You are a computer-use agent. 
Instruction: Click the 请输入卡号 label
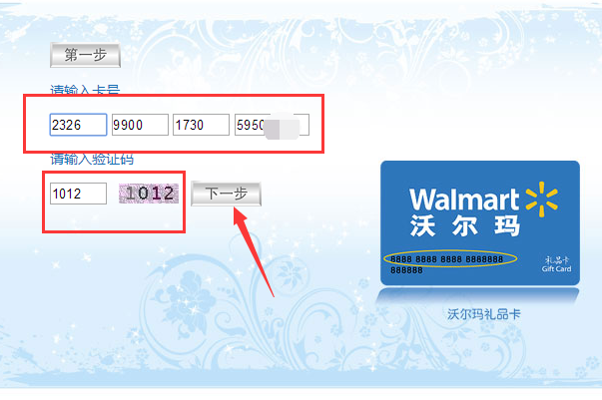[x=85, y=90]
